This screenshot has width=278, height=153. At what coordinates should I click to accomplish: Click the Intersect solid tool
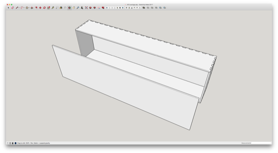pyautogui.click(x=148, y=8)
